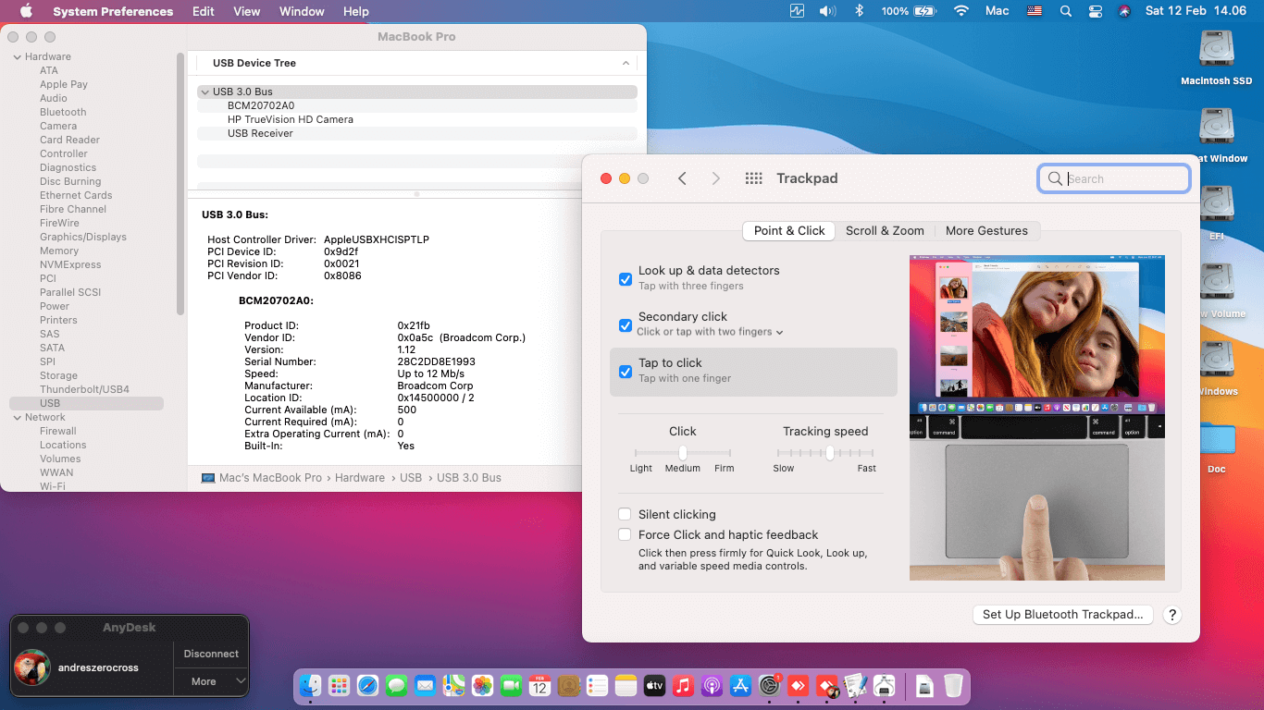Viewport: 1264px width, 710px height.
Task: Open the Apple TV app in Dock
Action: pyautogui.click(x=654, y=685)
